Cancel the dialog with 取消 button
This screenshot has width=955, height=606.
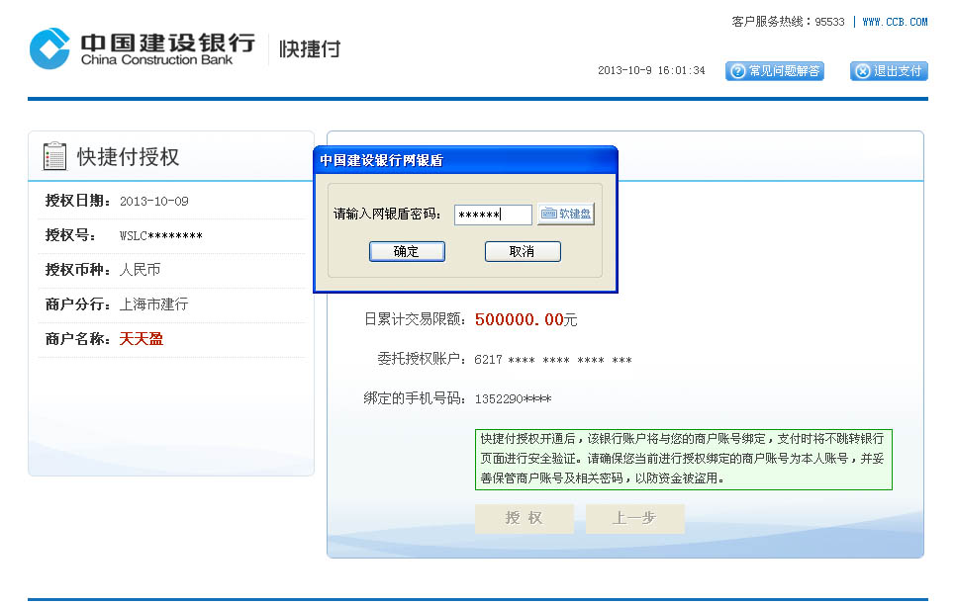coord(523,251)
